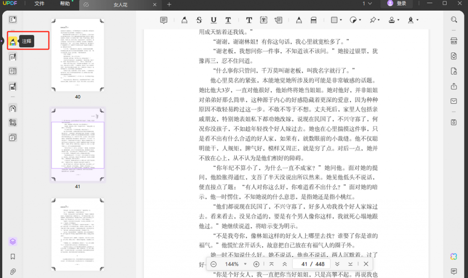
Task: Select the pencil drawing tool
Action: [299, 20]
